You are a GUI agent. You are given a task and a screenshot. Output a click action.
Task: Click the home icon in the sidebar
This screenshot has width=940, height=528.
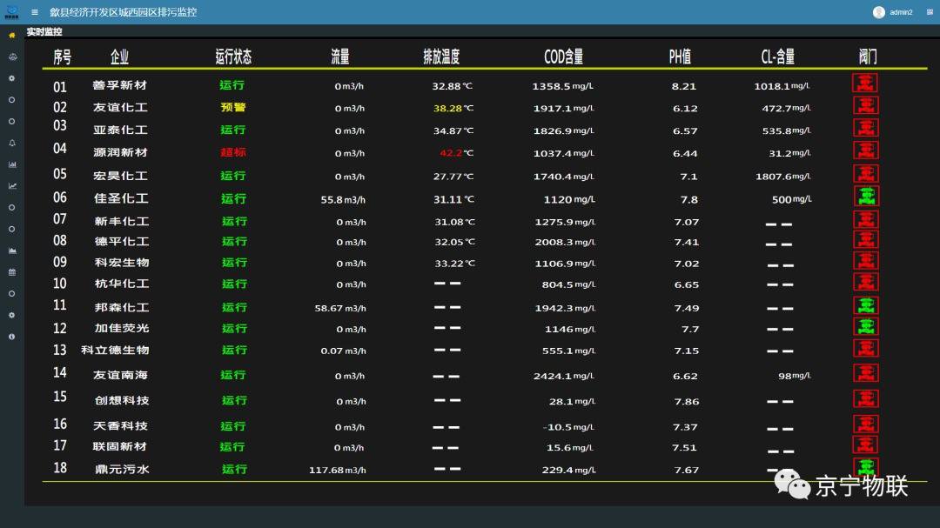pos(12,36)
